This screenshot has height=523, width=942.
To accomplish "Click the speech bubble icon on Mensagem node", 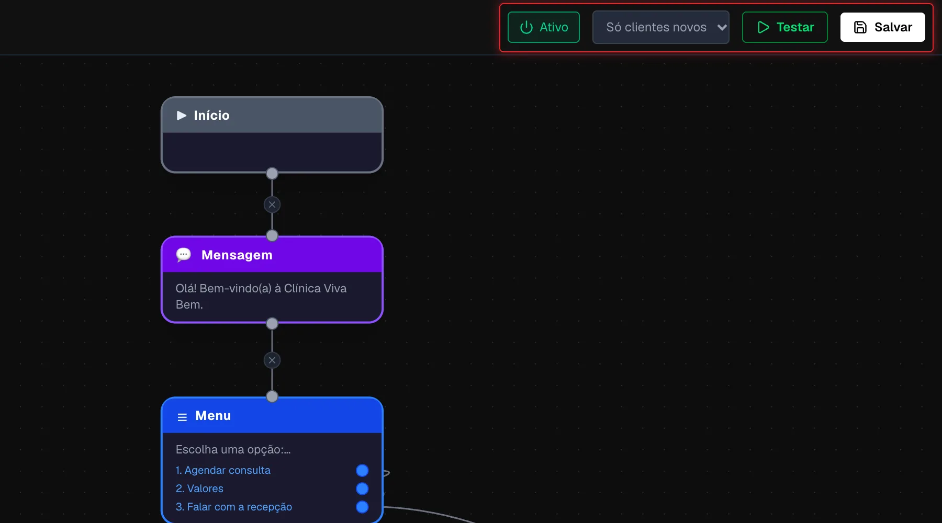I will (184, 255).
